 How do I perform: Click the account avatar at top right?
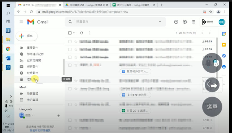222,22
